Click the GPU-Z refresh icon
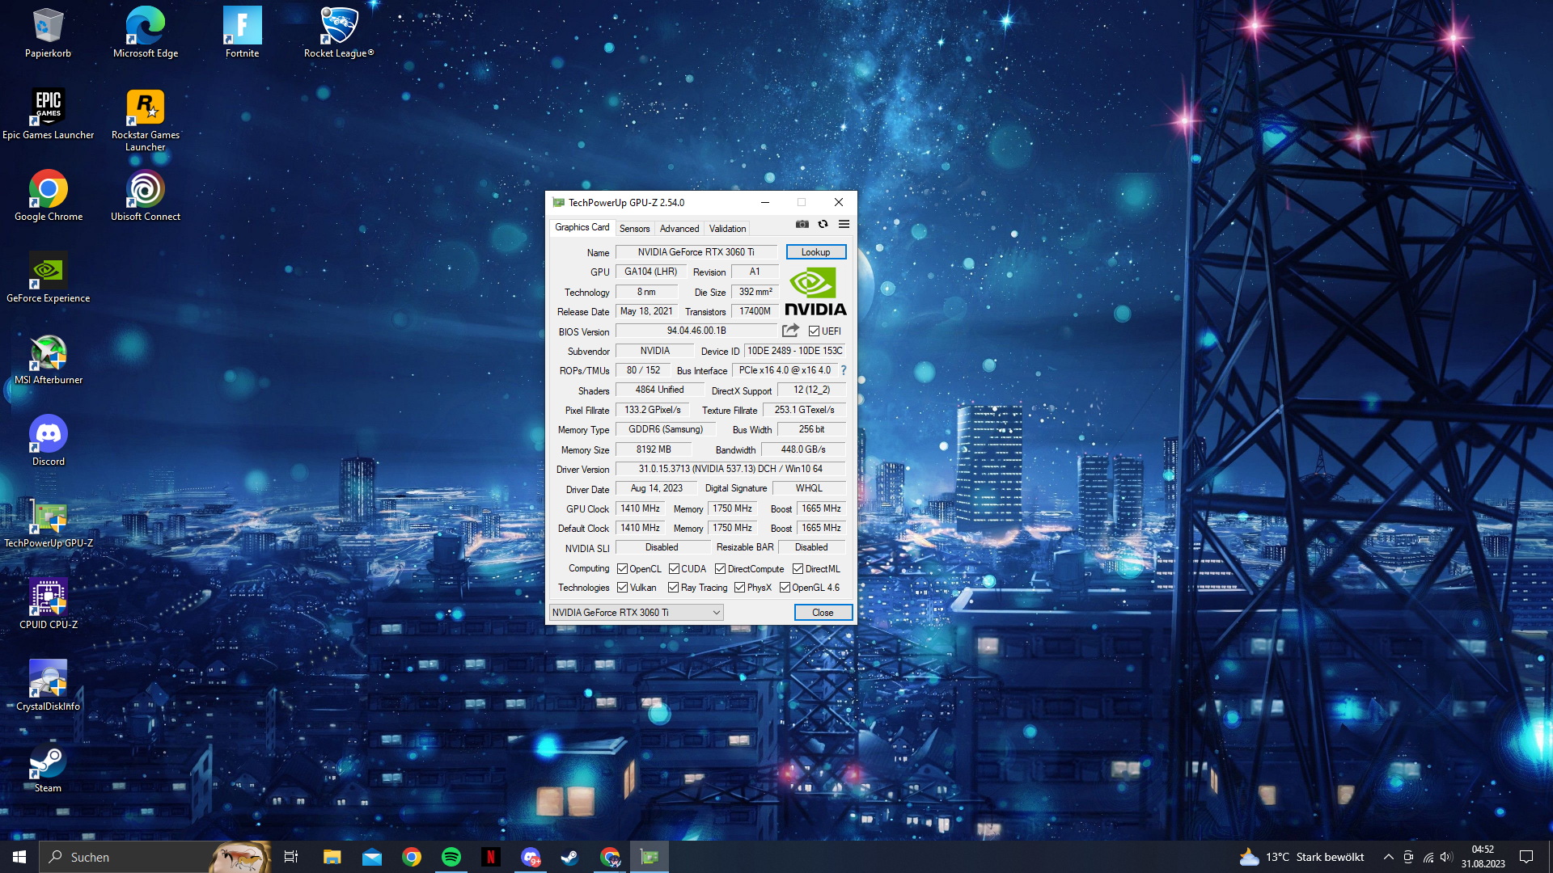 pos(823,225)
